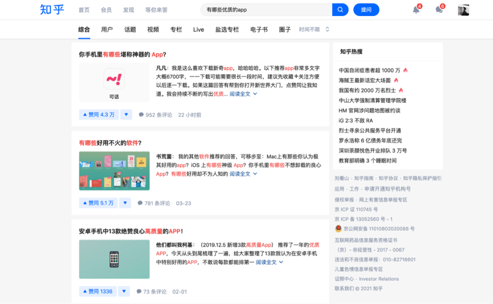The image size is (493, 304).
Task: Switch to the 电子书 search tab
Action: [259, 30]
